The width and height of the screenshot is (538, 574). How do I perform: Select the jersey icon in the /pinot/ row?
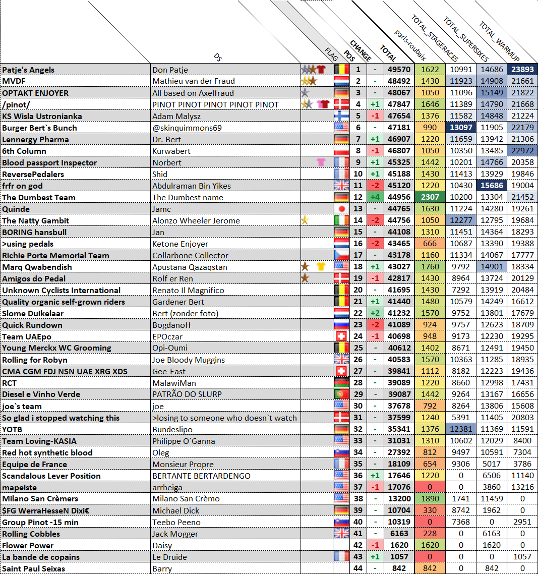[x=323, y=104]
